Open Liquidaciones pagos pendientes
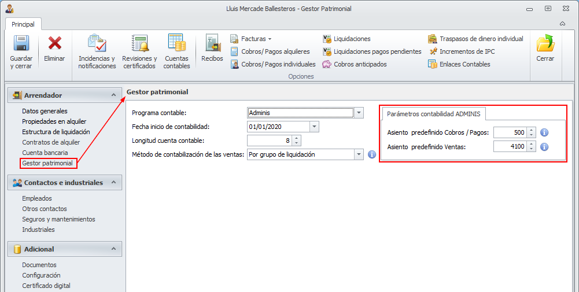This screenshot has height=292, width=579. click(373, 51)
